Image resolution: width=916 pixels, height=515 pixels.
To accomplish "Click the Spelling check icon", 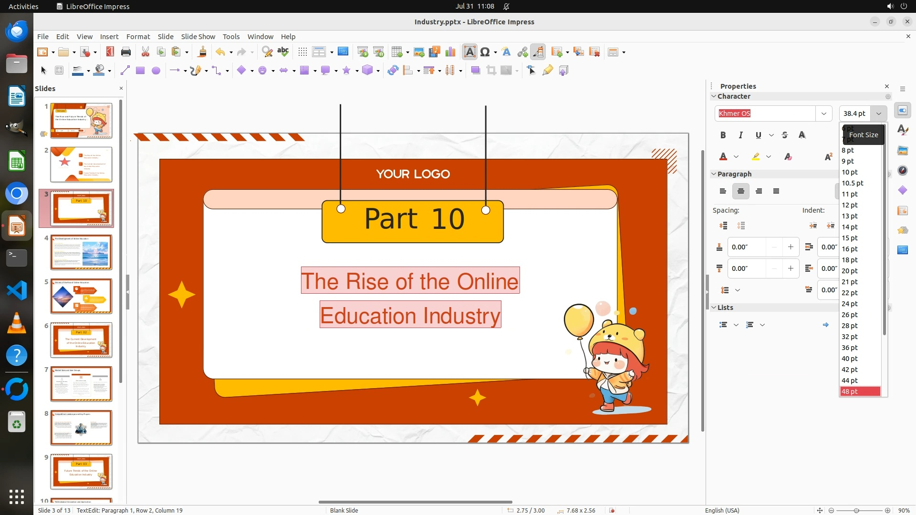I will (x=283, y=51).
